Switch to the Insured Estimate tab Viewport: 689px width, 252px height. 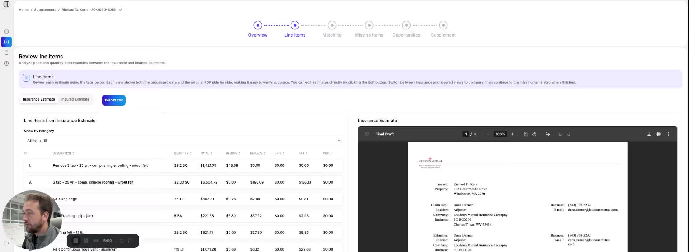tap(75, 100)
